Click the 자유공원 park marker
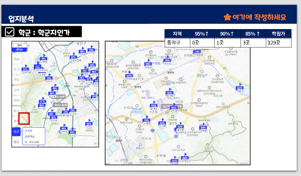 tap(173, 118)
